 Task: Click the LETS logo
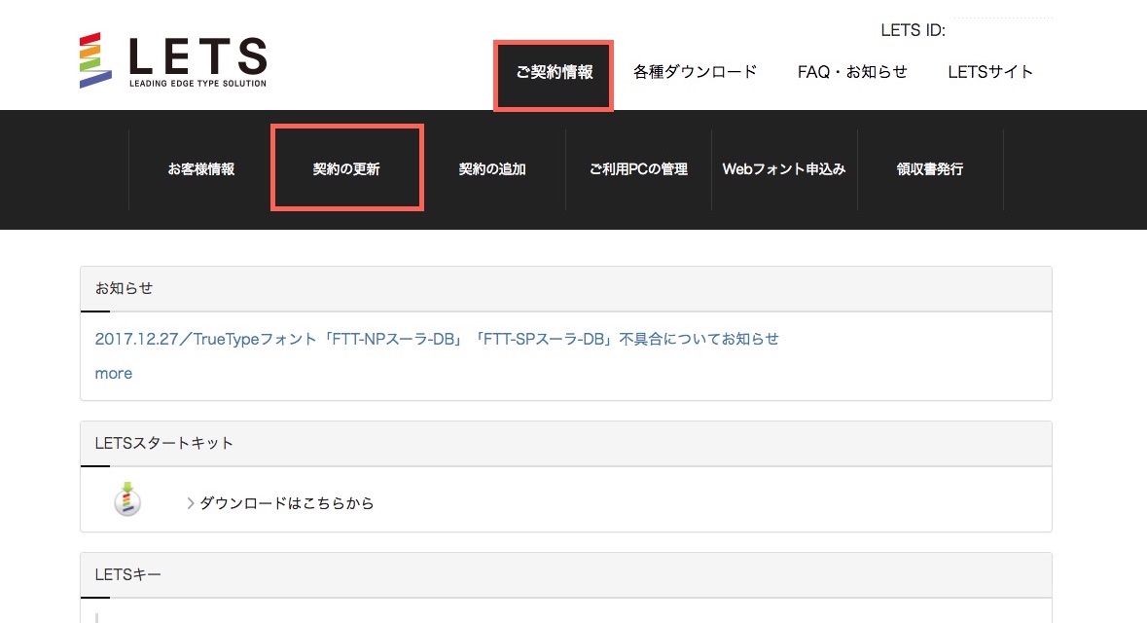click(x=173, y=60)
